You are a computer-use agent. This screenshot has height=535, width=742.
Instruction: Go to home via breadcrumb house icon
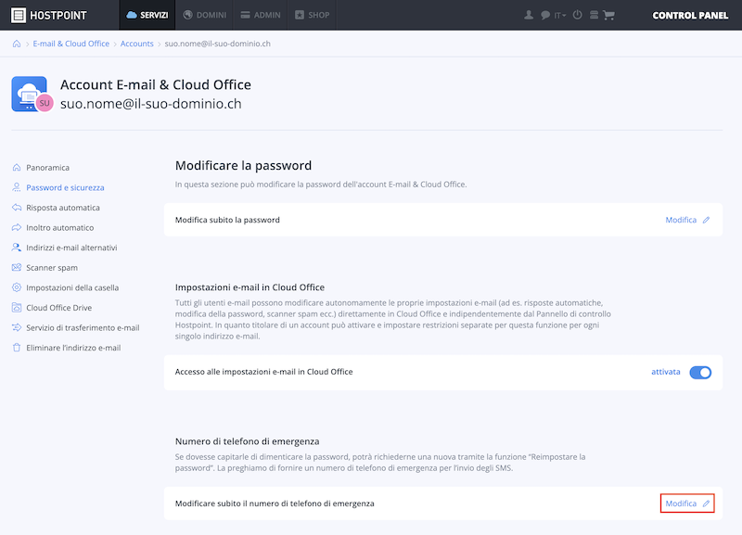[x=17, y=44]
